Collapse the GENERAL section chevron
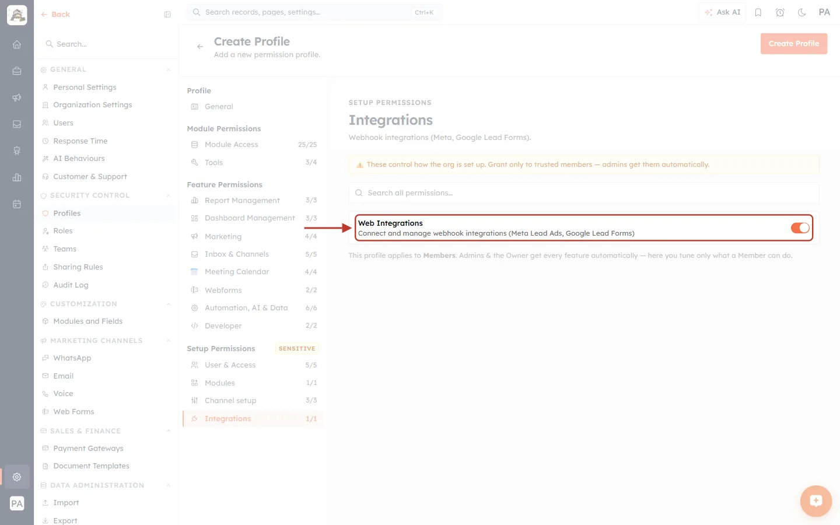The height and width of the screenshot is (525, 840). 169,70
